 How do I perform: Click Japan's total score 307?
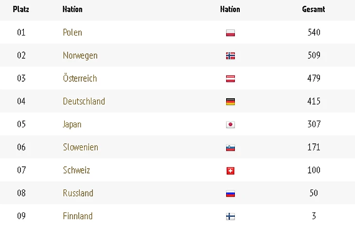click(x=314, y=124)
